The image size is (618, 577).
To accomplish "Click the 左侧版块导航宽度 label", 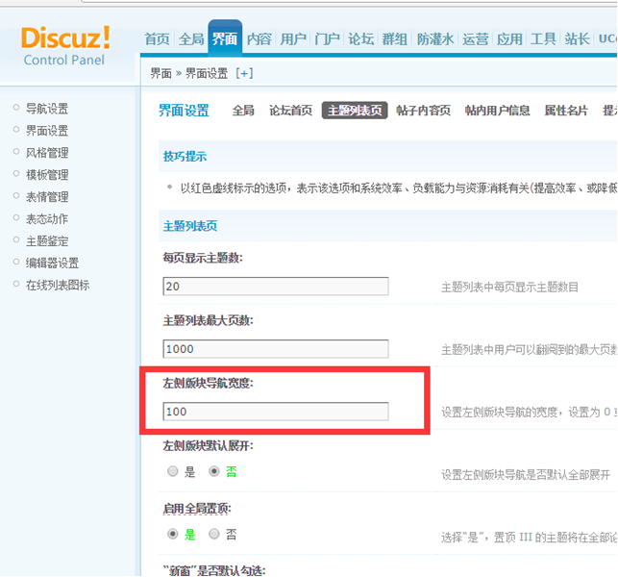I will [x=209, y=383].
